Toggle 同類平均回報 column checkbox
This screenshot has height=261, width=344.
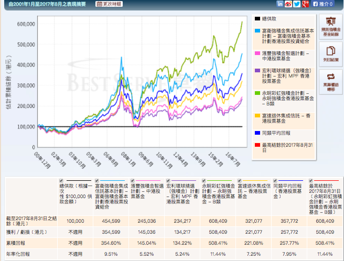click(x=275, y=181)
